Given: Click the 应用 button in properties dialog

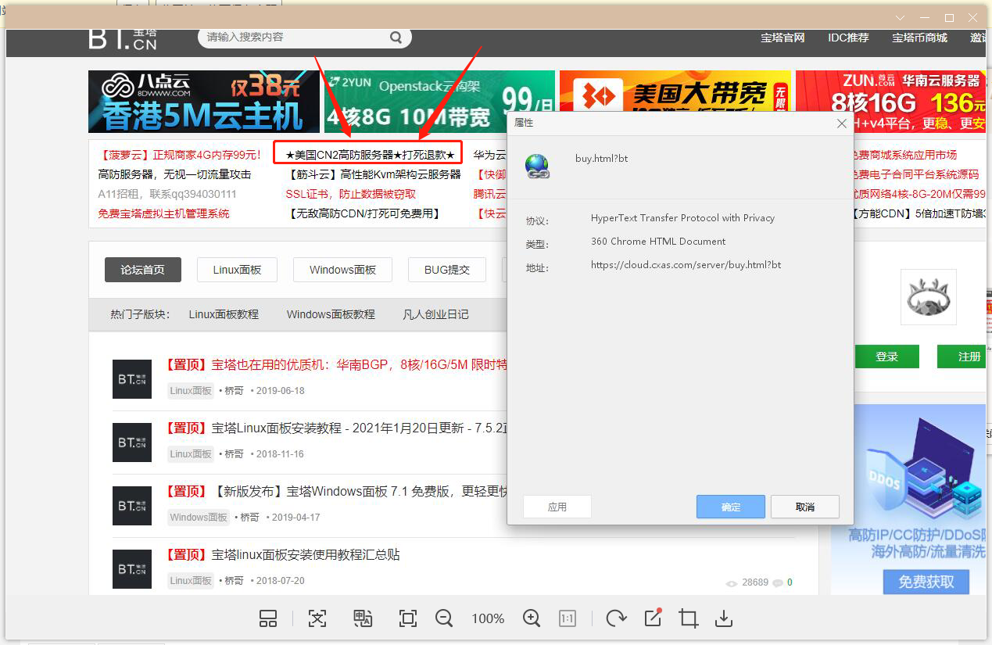Looking at the screenshot, I should point(557,507).
